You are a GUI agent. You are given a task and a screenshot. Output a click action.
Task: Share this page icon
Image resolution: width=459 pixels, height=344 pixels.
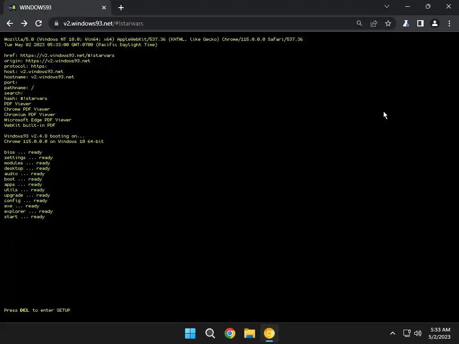(374, 23)
